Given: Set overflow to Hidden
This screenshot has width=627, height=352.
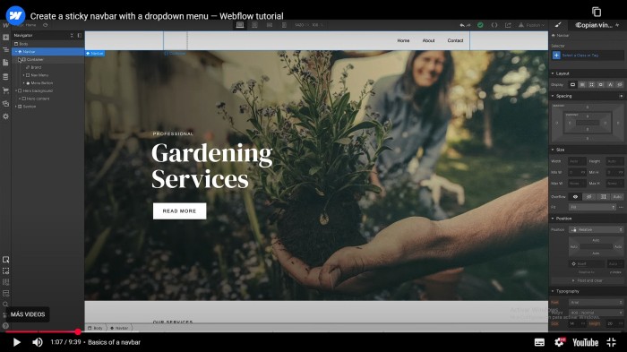Looking at the screenshot, I should click(x=589, y=197).
